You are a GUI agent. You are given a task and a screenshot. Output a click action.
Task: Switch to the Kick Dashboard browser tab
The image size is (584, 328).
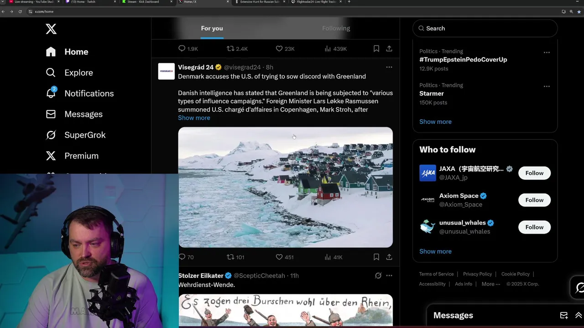(x=146, y=2)
